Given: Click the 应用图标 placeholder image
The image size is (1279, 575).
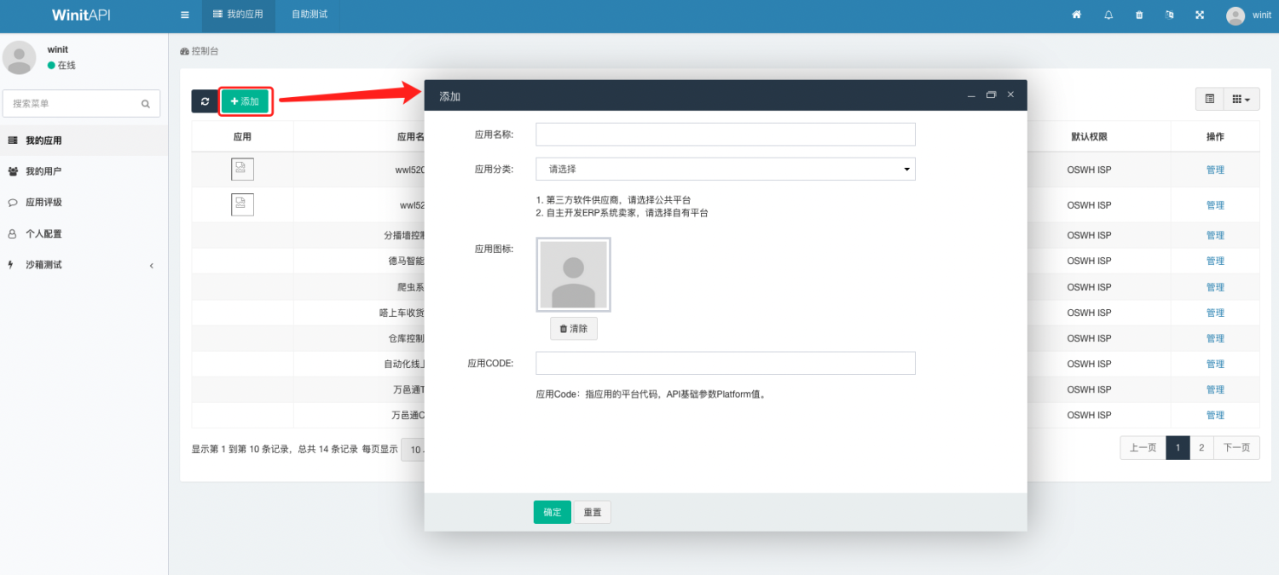Looking at the screenshot, I should pos(573,274).
